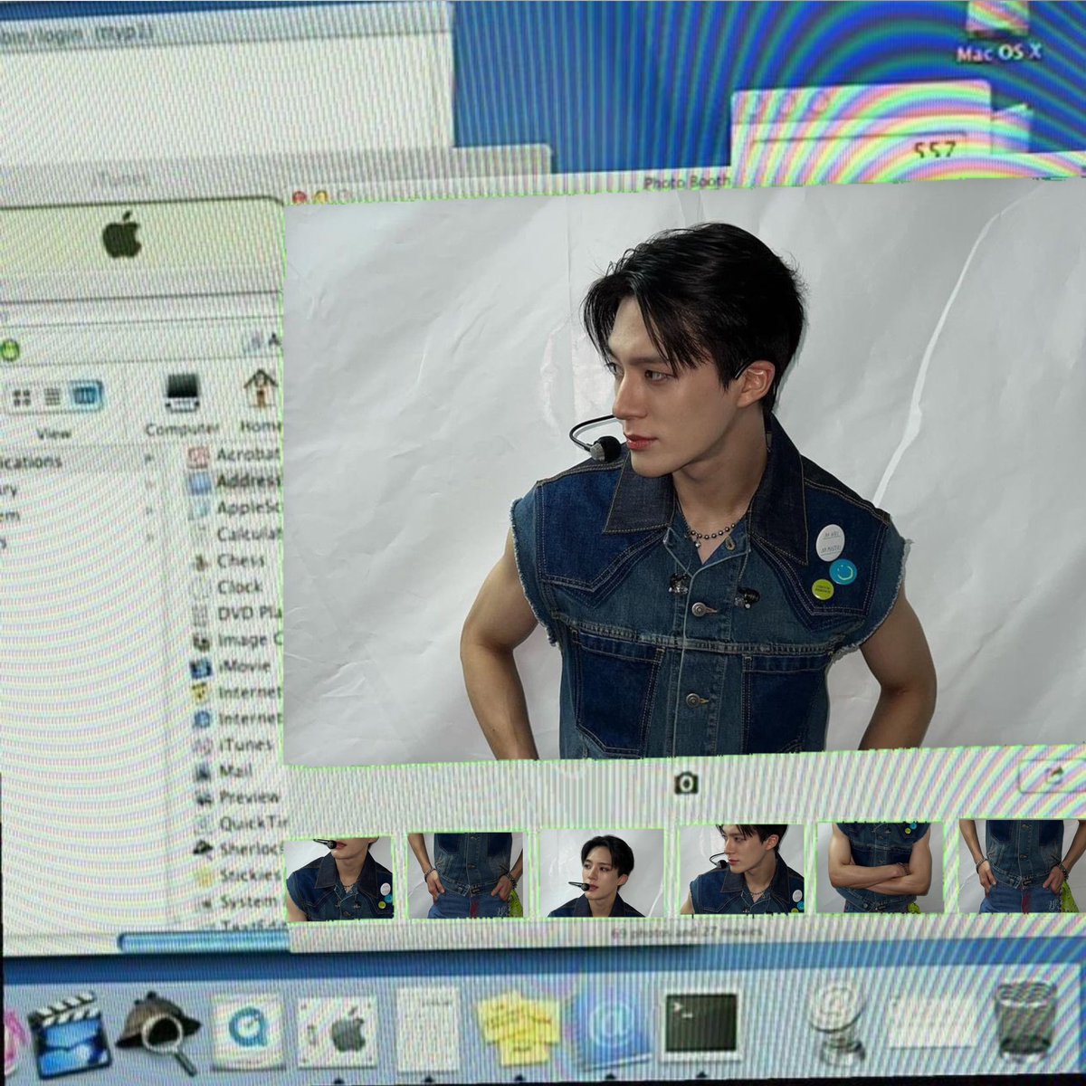Select Mail in the Finder applications list
Viewport: 1086px width, 1086px height.
pyautogui.click(x=223, y=771)
